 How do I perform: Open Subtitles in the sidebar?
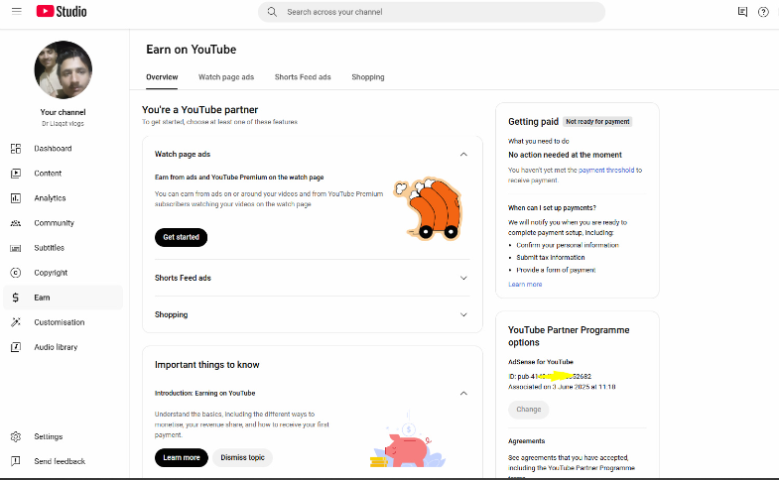[64, 248]
